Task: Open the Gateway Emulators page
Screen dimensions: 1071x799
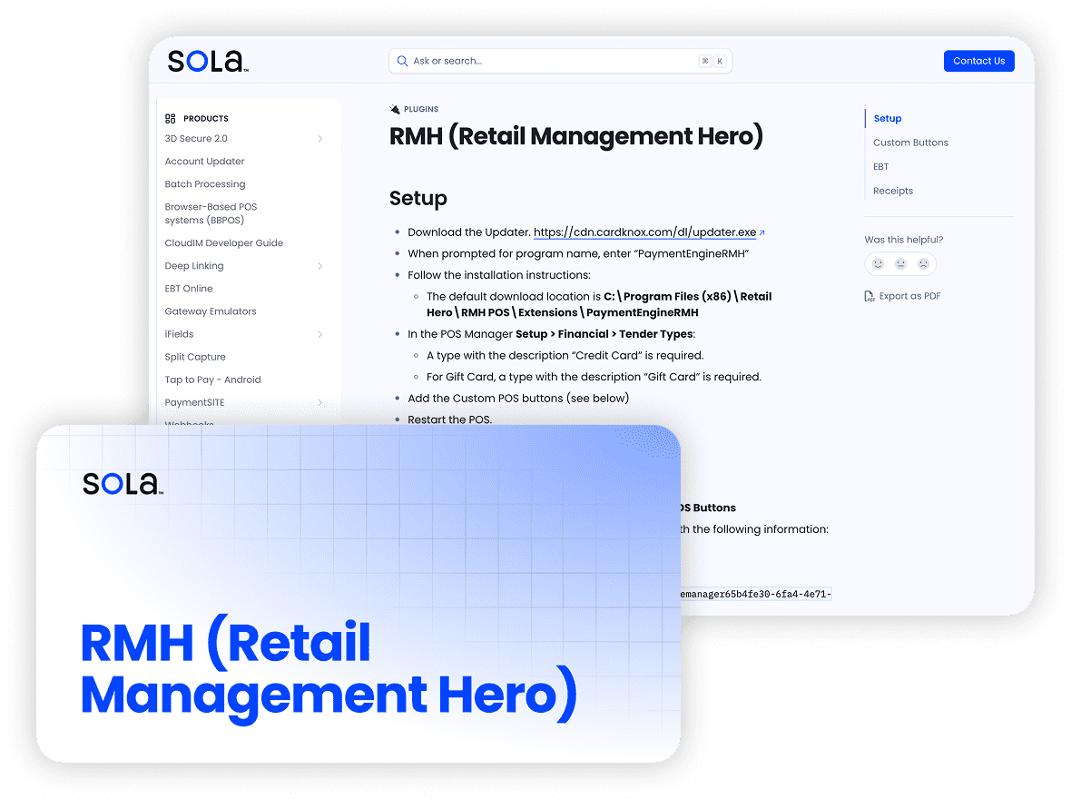Action: [211, 311]
